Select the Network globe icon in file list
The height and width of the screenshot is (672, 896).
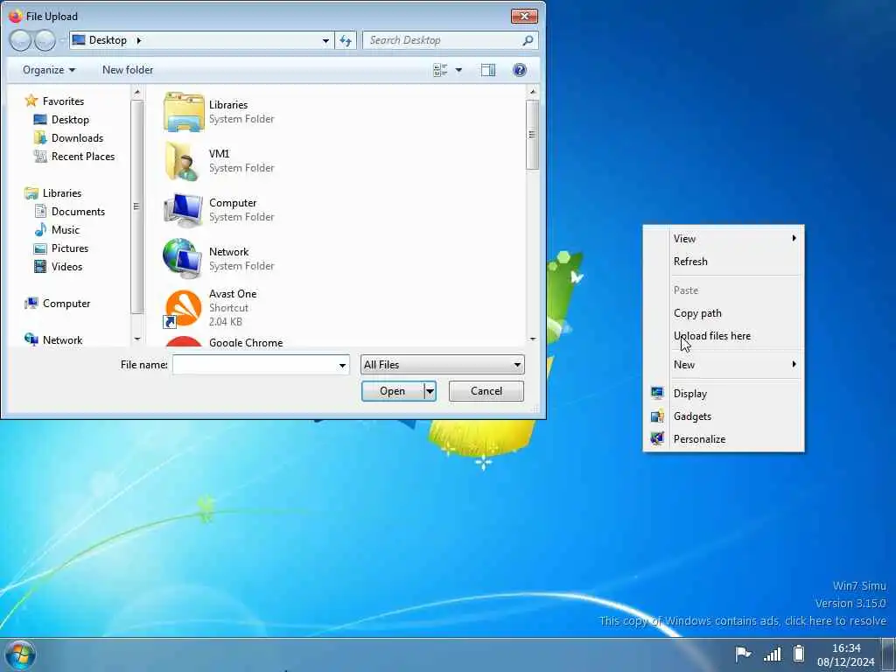tap(182, 259)
